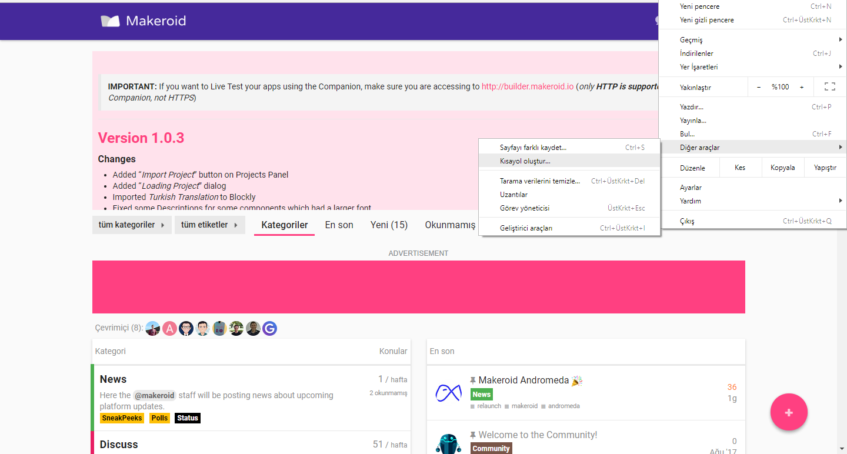Click Kopyala in the Düzenle row
The height and width of the screenshot is (454, 847).
[x=782, y=168]
